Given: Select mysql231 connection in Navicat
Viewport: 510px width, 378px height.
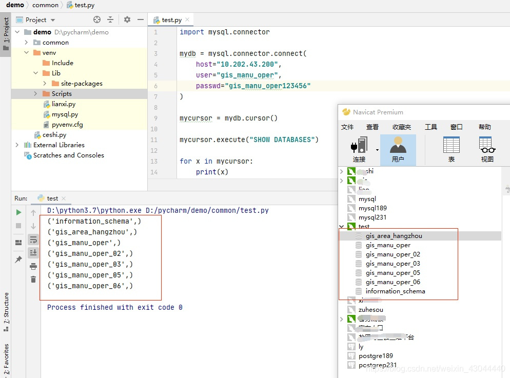Looking at the screenshot, I should pos(372,217).
